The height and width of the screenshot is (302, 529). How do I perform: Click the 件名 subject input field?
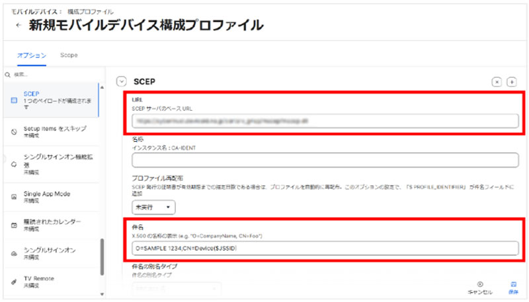(325, 248)
